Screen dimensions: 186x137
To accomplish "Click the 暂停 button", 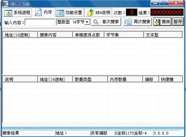I will coord(178,22).
